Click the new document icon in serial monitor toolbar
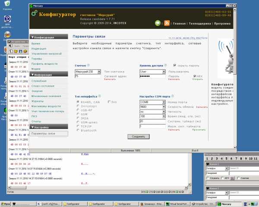This screenshot has width=259, height=207. point(11,51)
